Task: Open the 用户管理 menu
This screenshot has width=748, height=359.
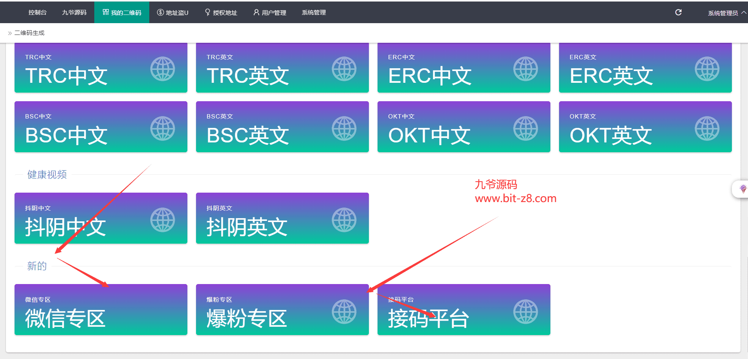Action: pos(270,13)
